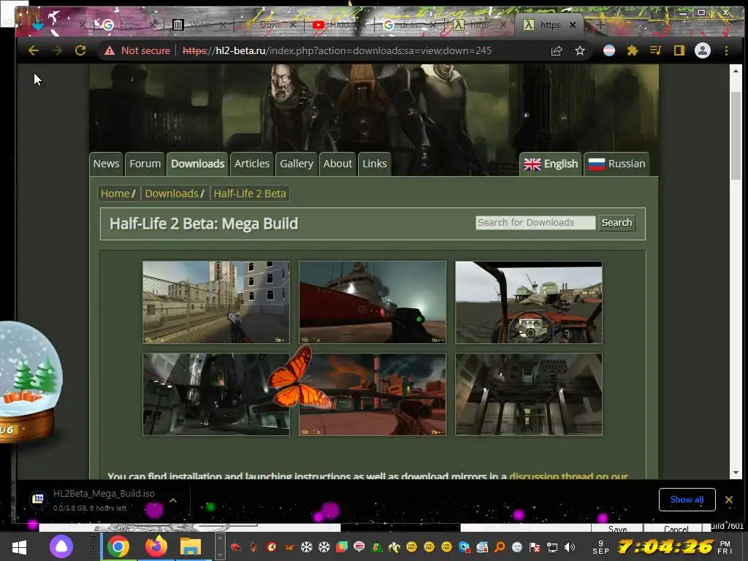Click the taskbar clock showing 7:04:26
Screen dimensions: 748x561
click(x=665, y=546)
